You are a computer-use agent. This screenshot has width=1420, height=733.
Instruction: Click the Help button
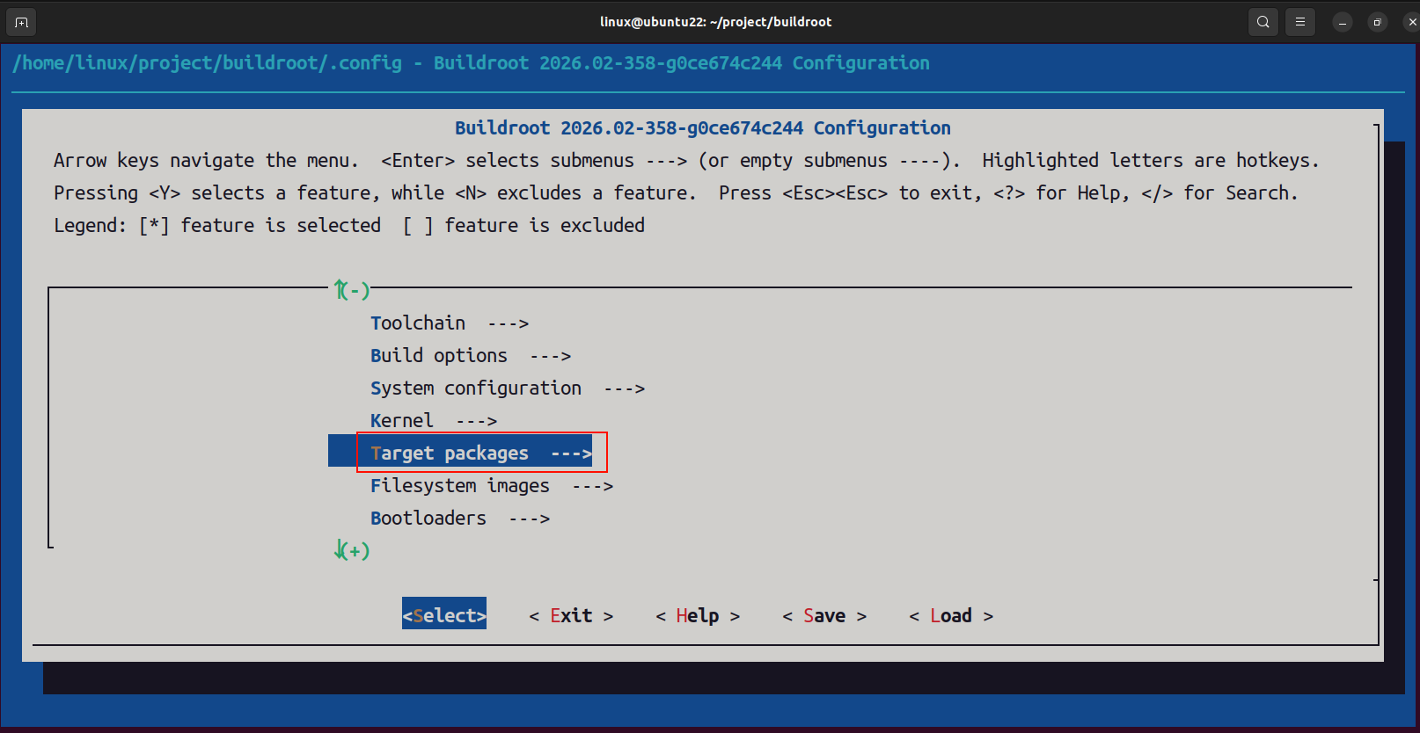(x=698, y=616)
